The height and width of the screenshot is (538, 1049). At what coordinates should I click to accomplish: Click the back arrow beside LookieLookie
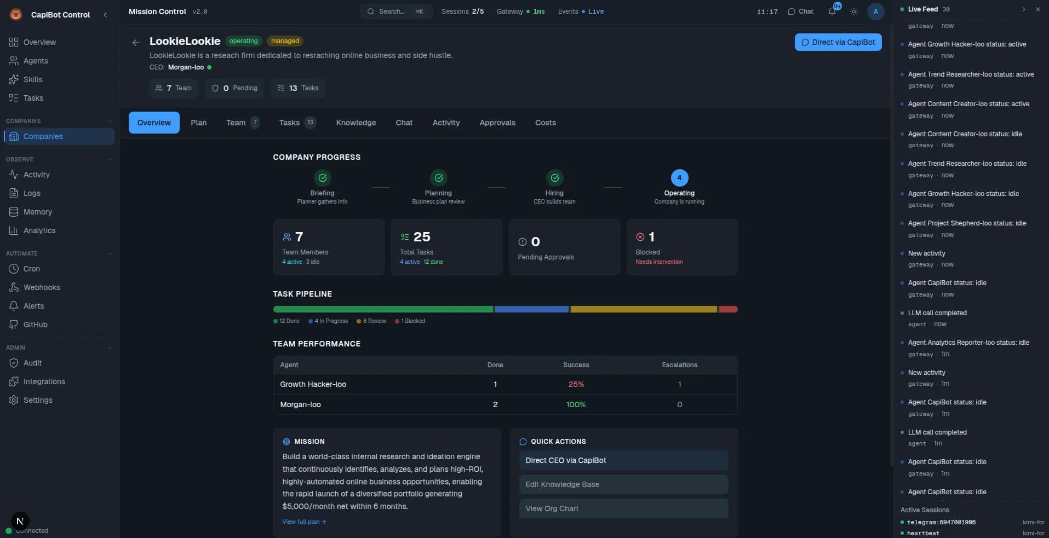click(x=135, y=42)
